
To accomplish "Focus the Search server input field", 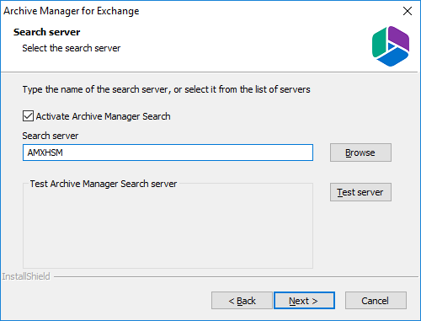I will (168, 152).
